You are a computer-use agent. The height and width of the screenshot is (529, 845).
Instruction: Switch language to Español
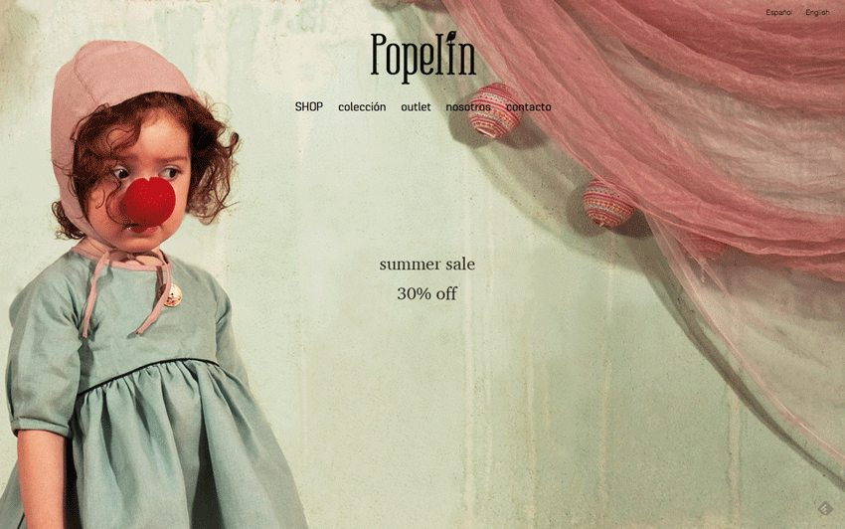click(x=778, y=12)
